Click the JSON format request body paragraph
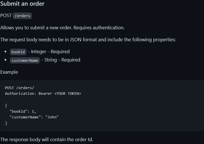This screenshot has height=144, width=204. click(x=88, y=40)
